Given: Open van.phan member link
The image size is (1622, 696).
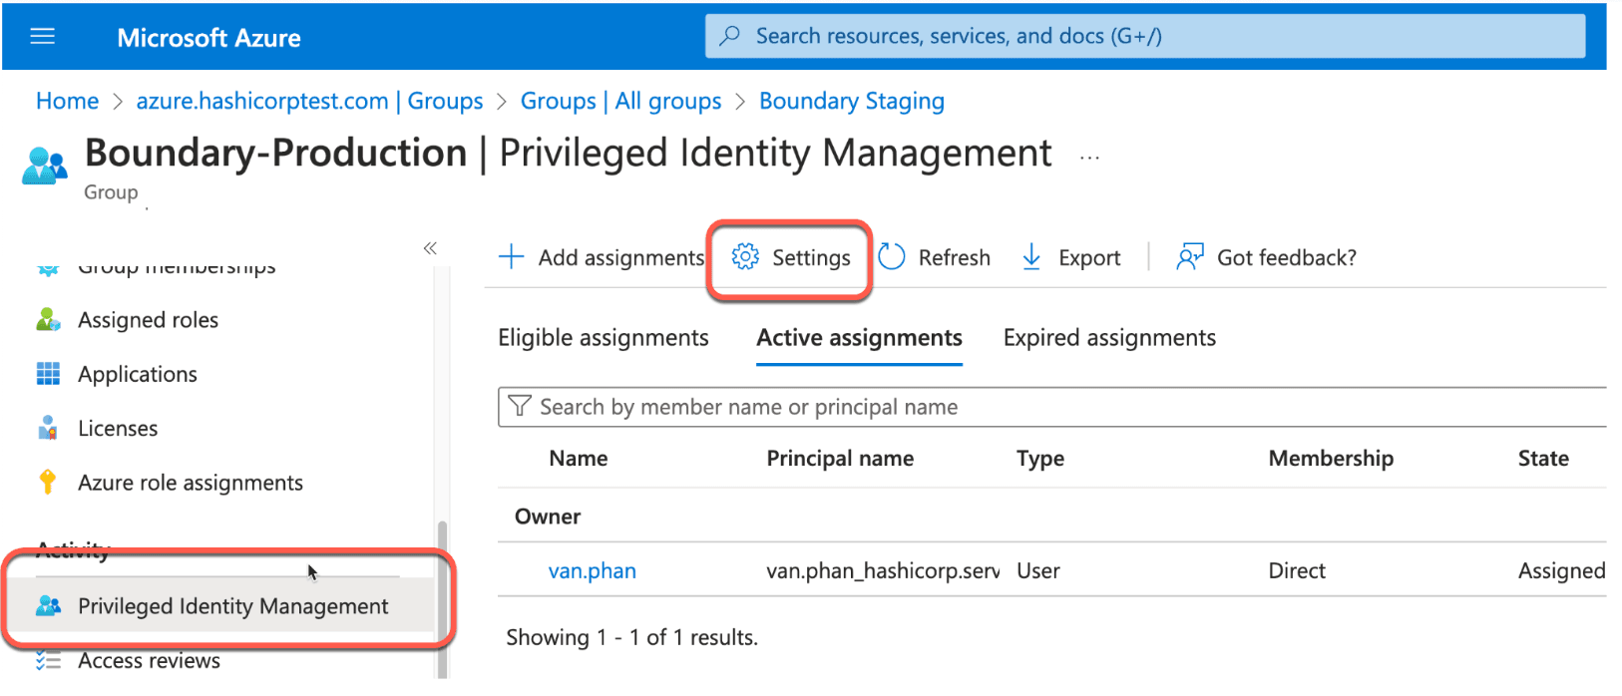Looking at the screenshot, I should point(592,571).
